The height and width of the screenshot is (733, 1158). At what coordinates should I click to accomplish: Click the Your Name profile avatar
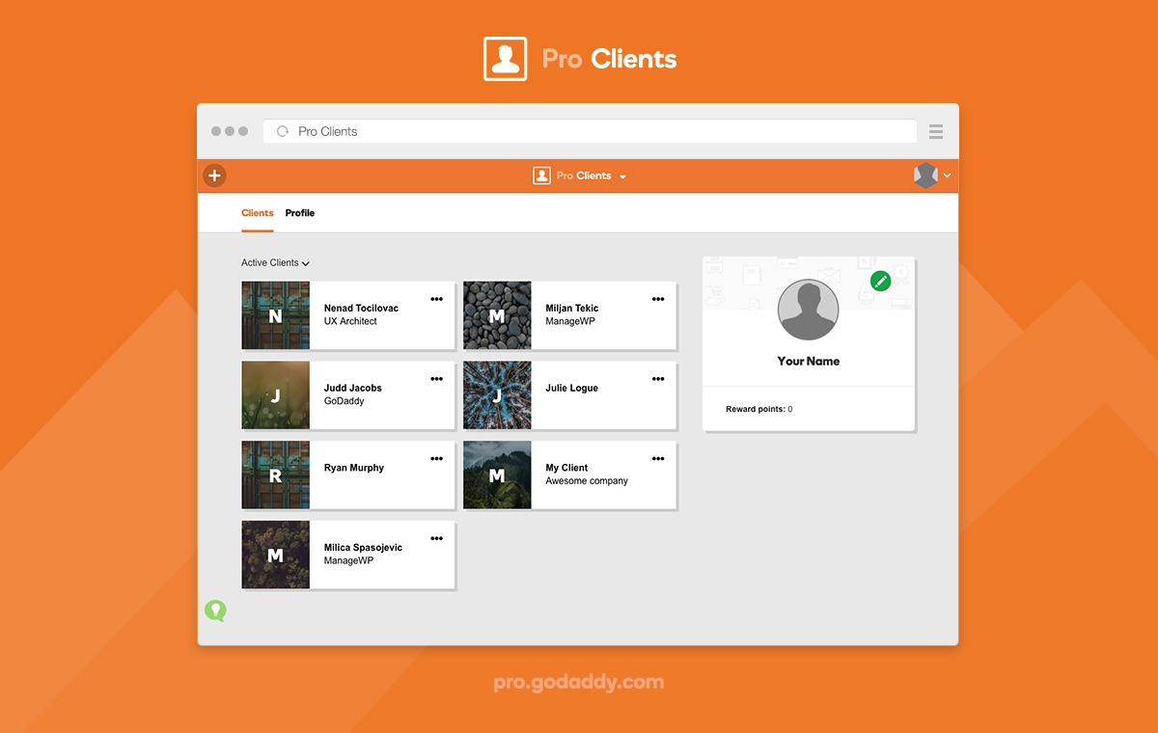pos(809,310)
